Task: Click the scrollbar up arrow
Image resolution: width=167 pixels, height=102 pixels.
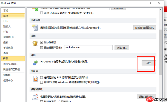Action: click(161, 10)
